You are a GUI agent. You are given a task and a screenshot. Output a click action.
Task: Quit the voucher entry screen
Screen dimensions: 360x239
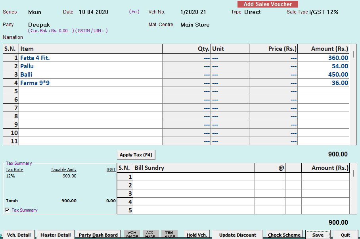(345, 235)
